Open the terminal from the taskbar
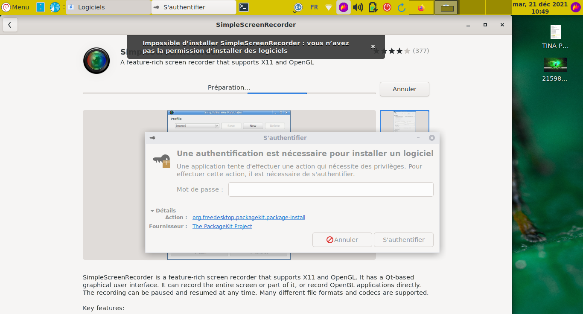583x314 pixels. pyautogui.click(x=244, y=7)
